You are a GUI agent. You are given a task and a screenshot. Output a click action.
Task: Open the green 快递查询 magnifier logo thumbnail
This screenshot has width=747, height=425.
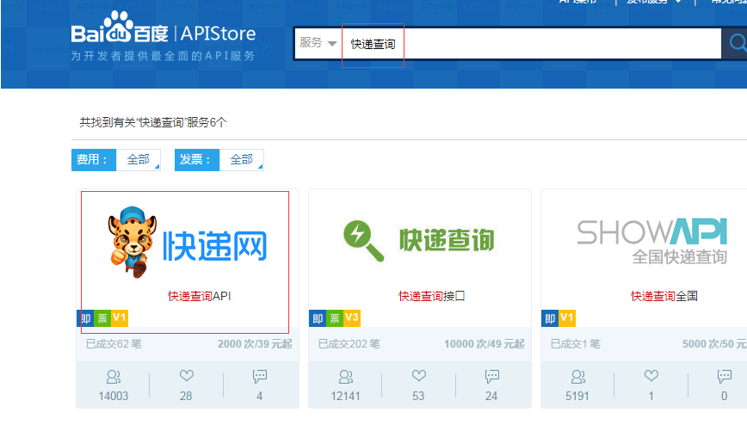tap(419, 241)
